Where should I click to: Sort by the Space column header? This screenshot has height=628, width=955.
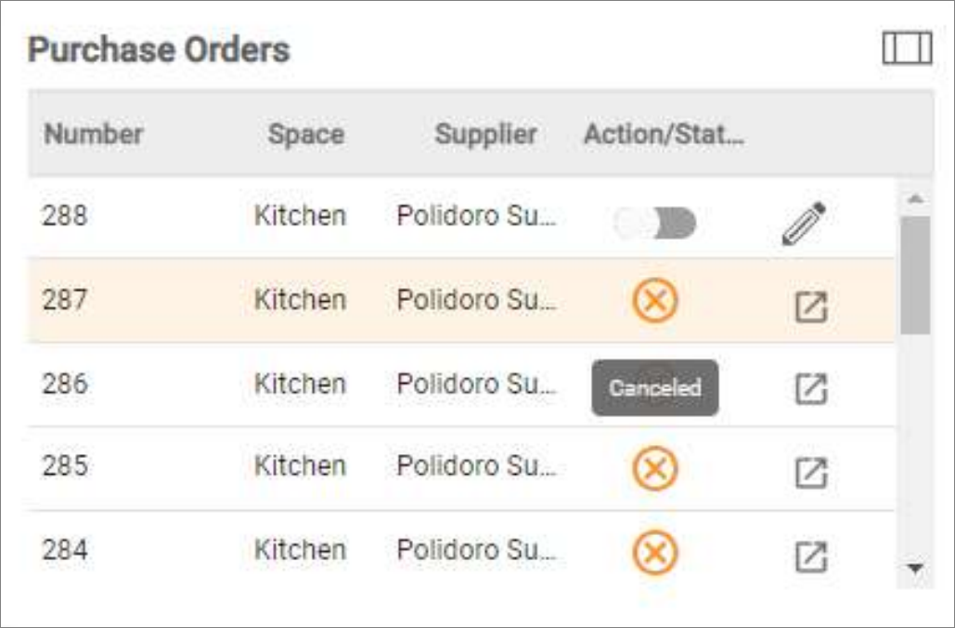point(305,134)
